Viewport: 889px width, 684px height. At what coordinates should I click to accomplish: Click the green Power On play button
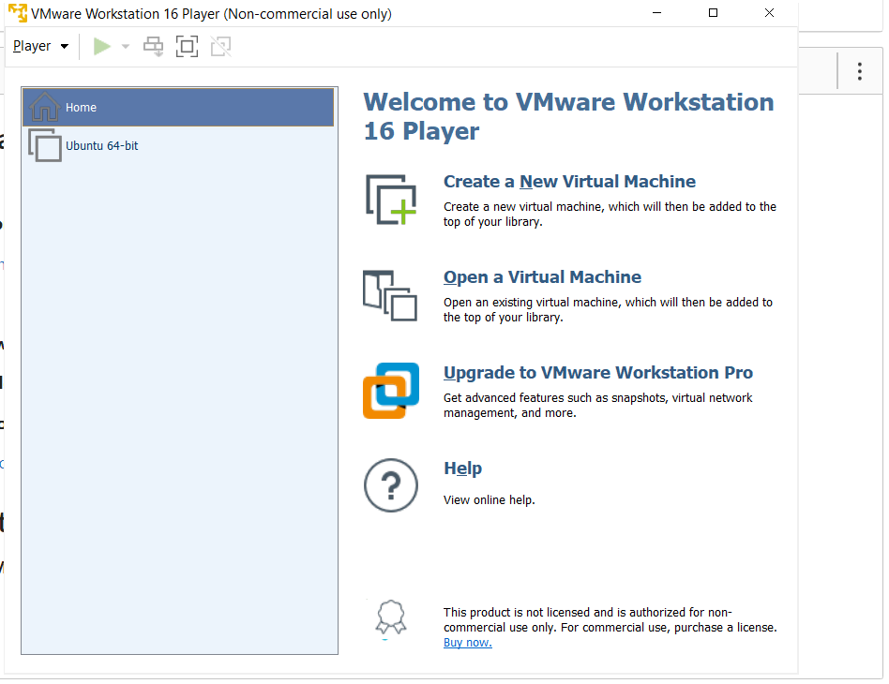tap(102, 47)
